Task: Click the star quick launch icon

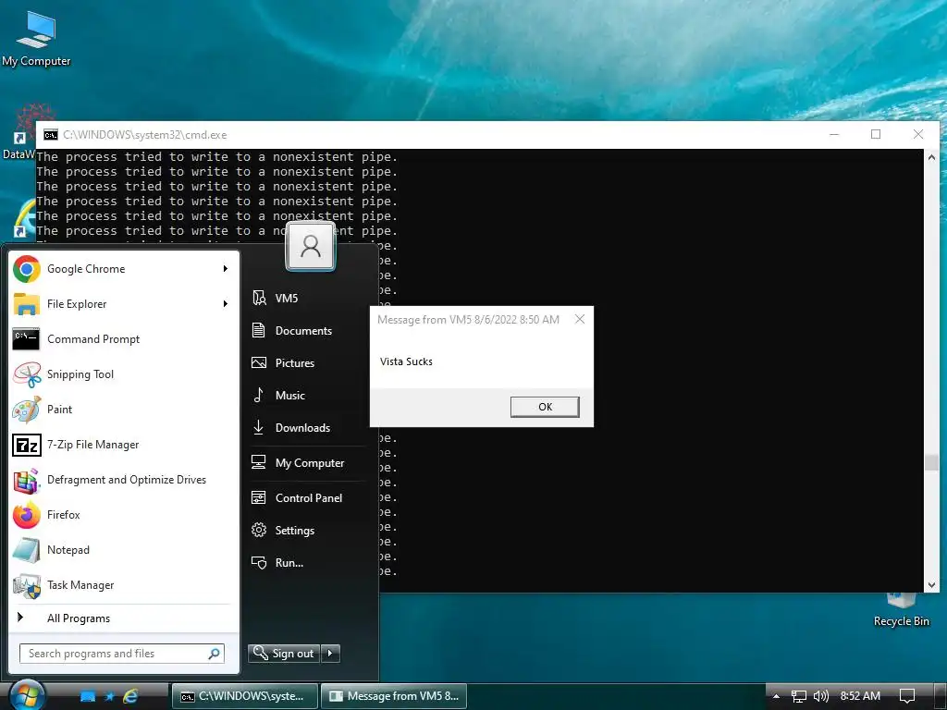Action: (109, 696)
